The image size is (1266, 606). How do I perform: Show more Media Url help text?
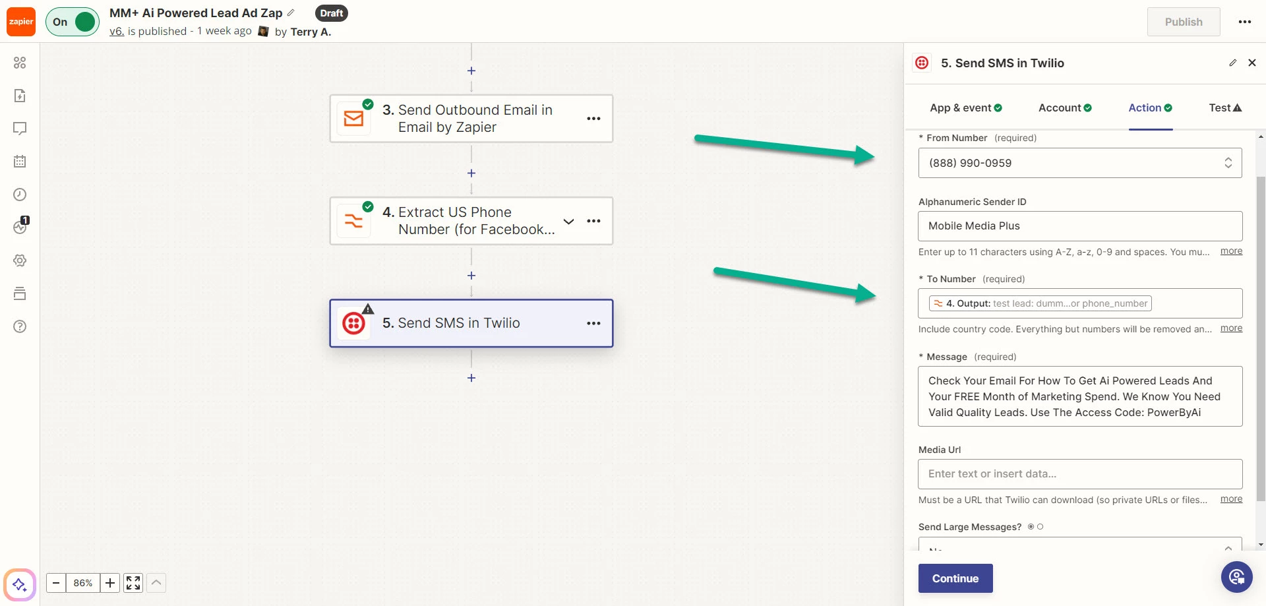click(x=1231, y=499)
